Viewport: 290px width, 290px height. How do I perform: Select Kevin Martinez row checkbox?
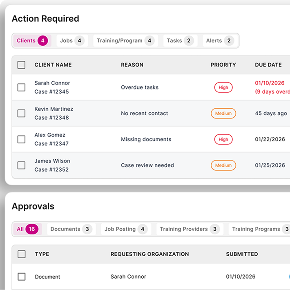[x=22, y=114]
